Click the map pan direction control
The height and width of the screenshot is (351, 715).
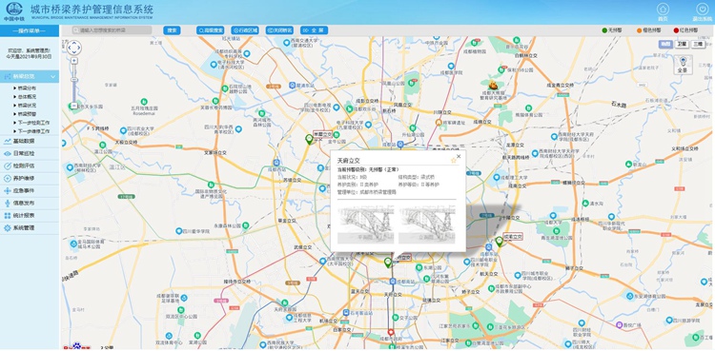point(73,48)
